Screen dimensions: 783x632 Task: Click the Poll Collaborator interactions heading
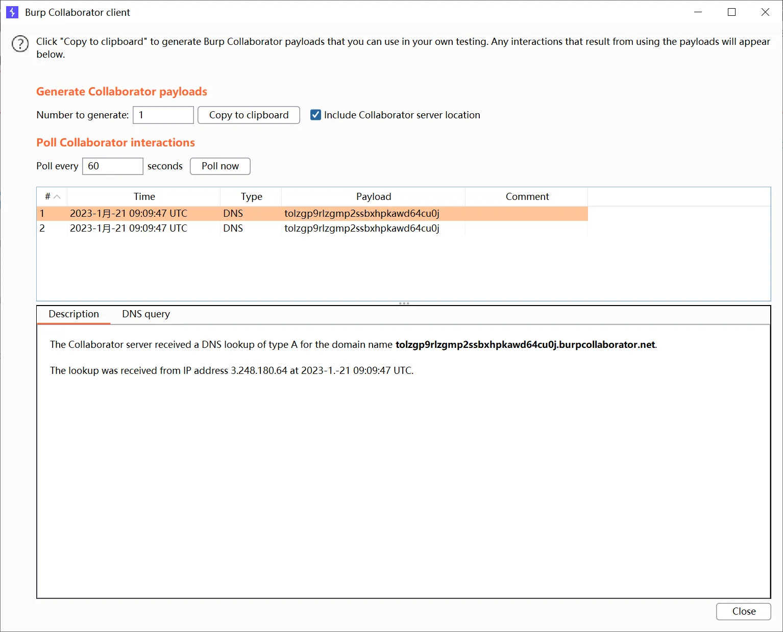point(115,143)
